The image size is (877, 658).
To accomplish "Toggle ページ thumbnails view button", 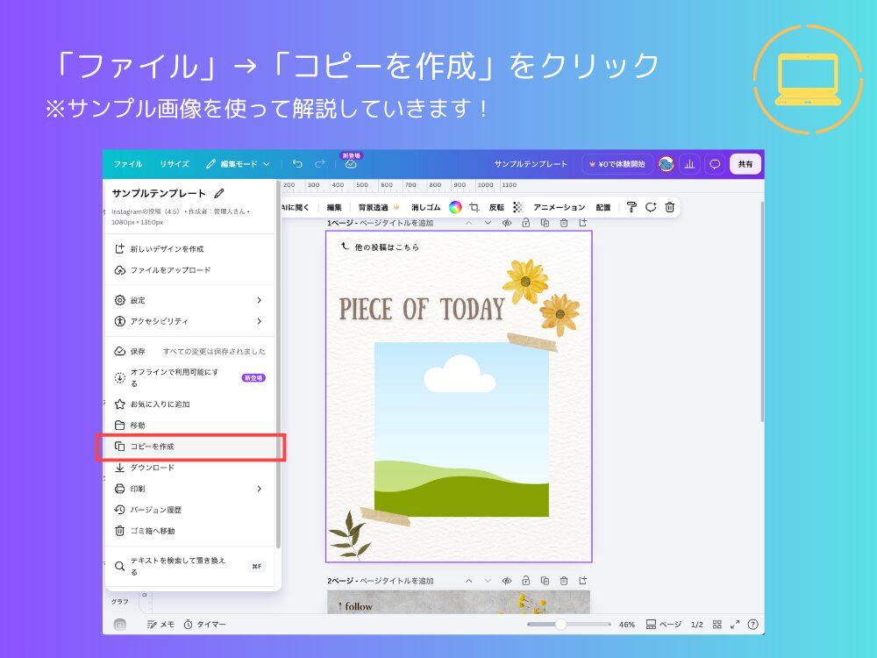I will 663,625.
